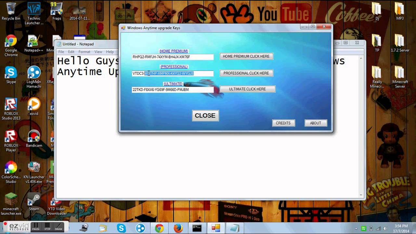
Task: Click HOME PREMIUM CLICK HERE button
Action: click(246, 56)
